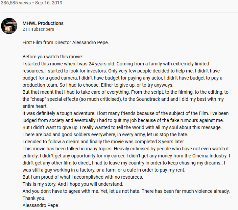Viewport: 238px width, 210px height.
Task: Click the Sep 16, 2019 upload date
Action: coord(49,3)
